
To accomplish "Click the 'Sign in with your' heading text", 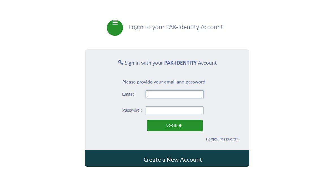I will (144, 63).
